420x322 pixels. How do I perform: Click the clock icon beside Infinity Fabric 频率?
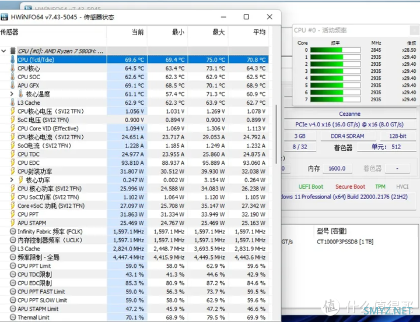(x=13, y=231)
